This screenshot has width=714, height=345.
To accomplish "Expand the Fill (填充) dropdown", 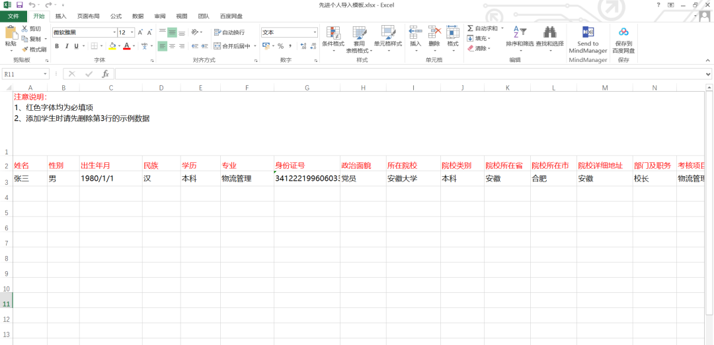I will coord(489,38).
